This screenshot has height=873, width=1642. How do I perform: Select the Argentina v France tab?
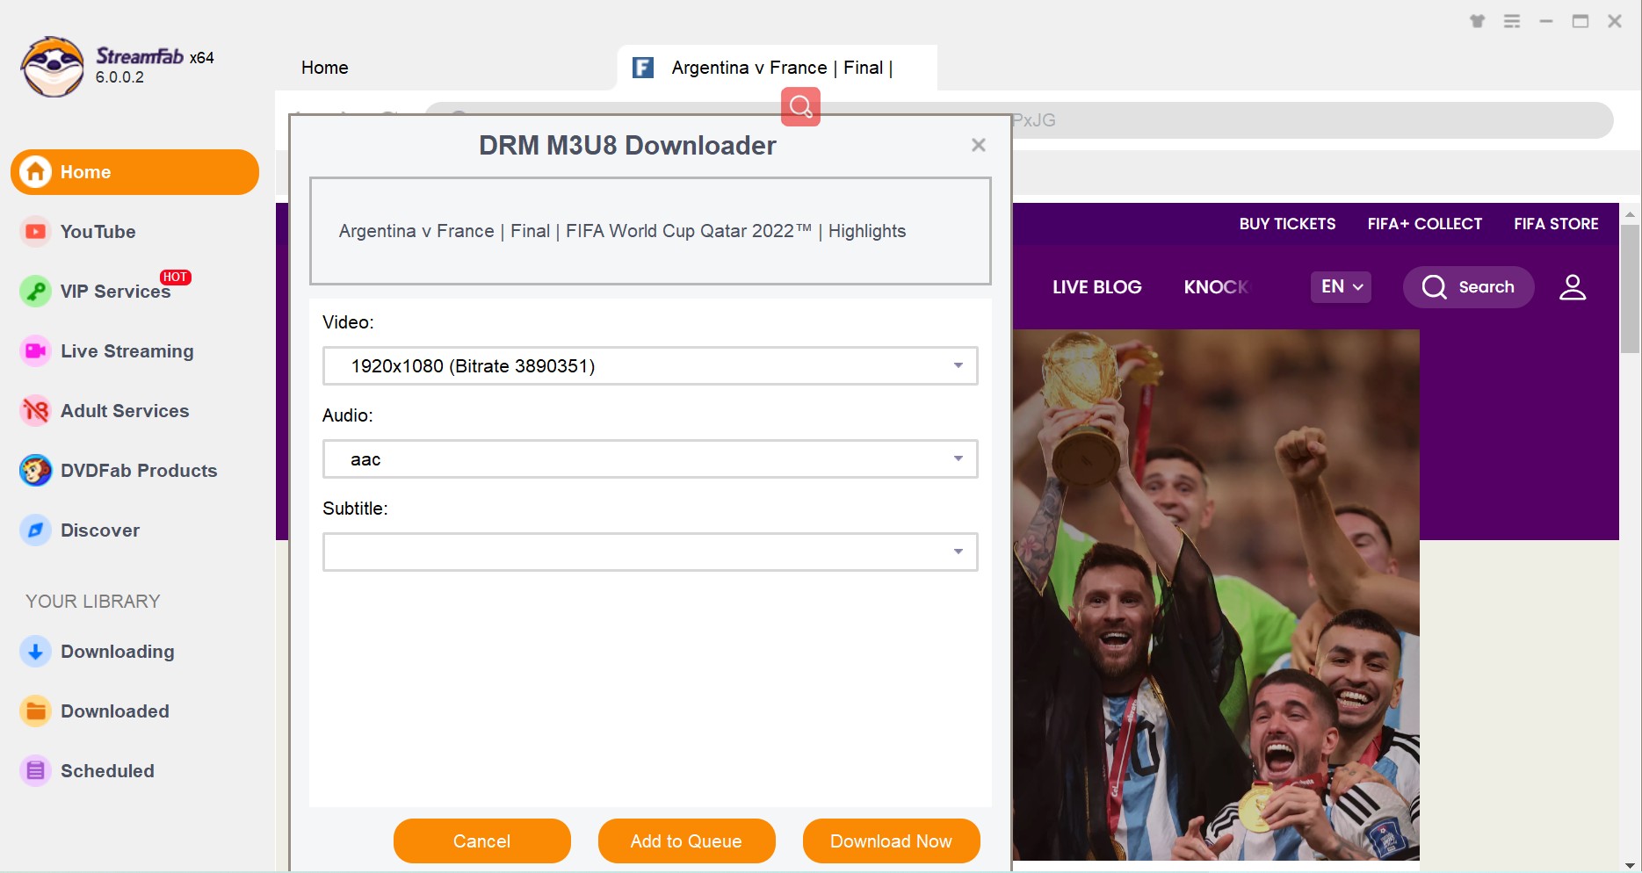pos(777,68)
